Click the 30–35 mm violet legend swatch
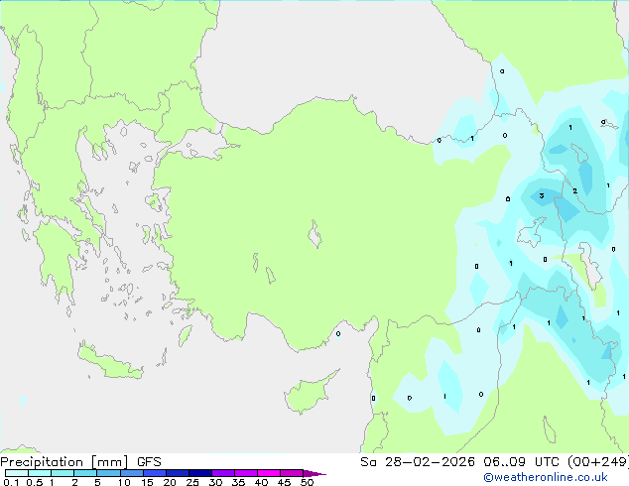The height and width of the screenshot is (486, 629). point(223,473)
